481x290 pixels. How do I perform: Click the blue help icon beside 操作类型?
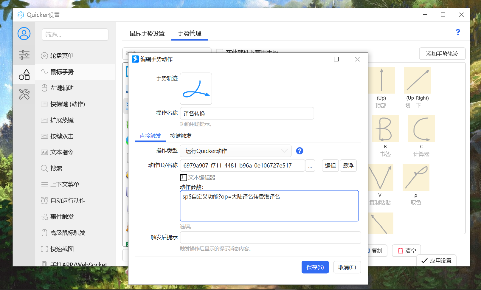[x=300, y=151]
